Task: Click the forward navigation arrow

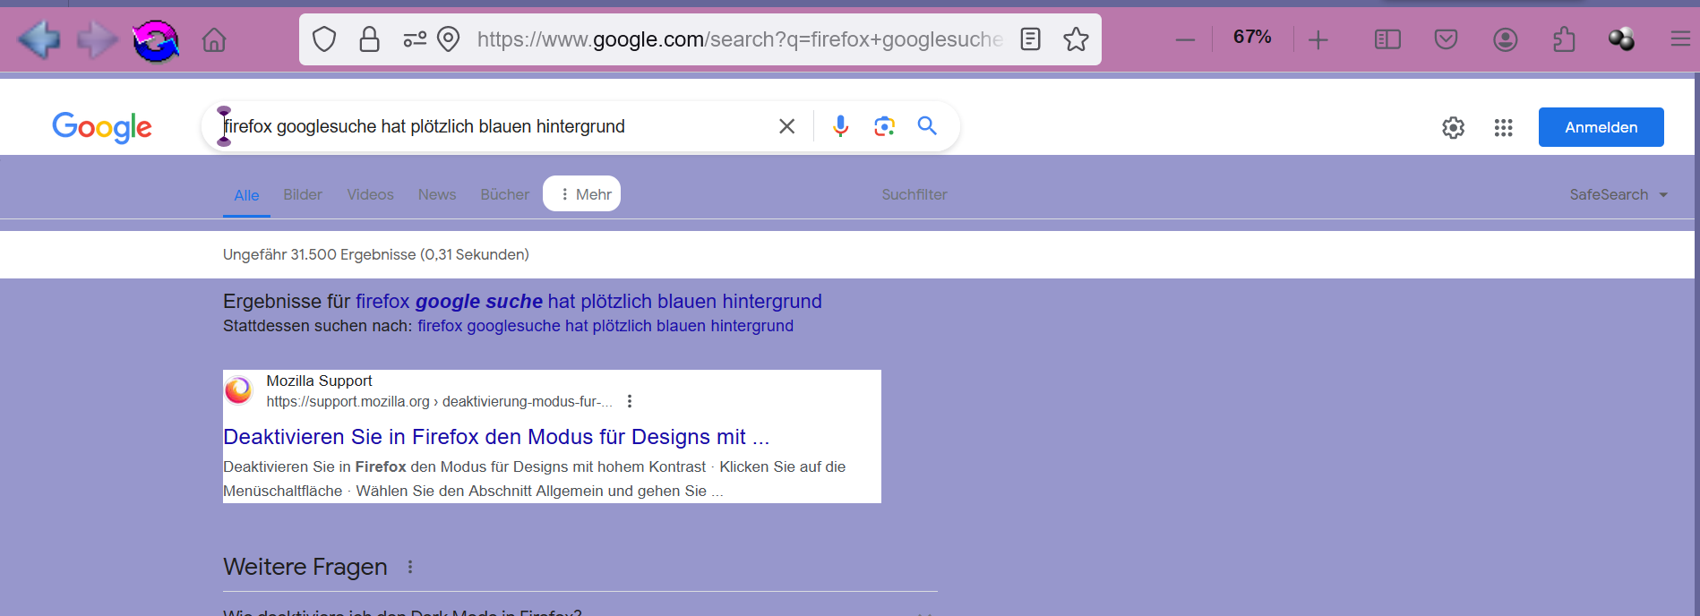Action: (x=97, y=40)
